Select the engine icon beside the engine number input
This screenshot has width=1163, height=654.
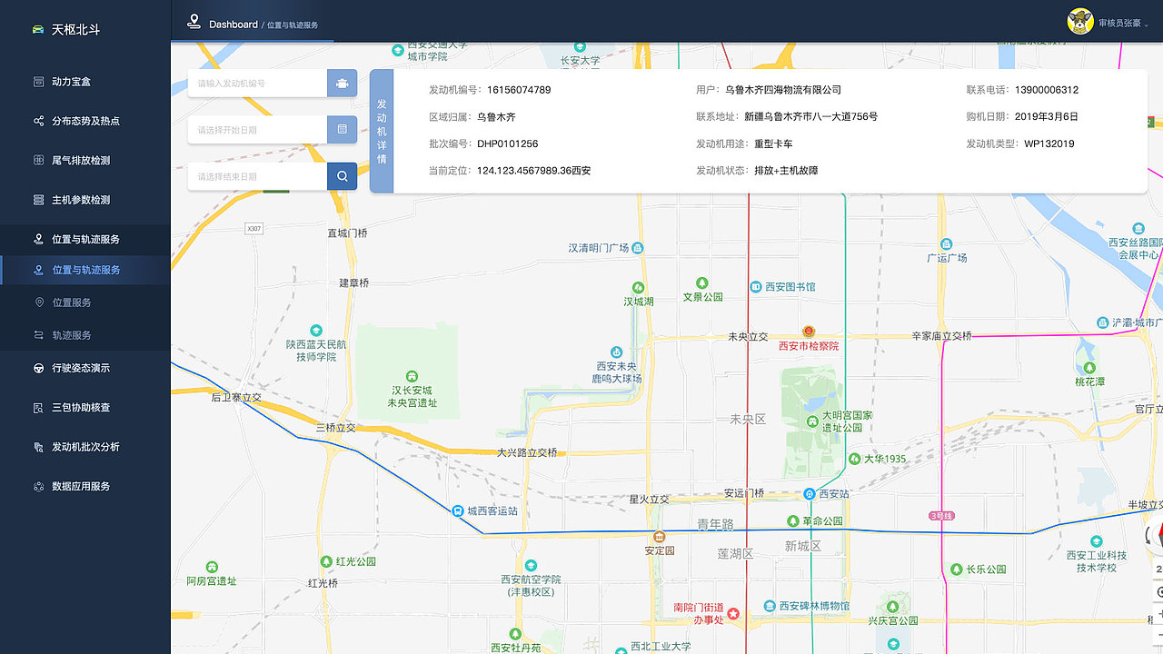coord(342,83)
